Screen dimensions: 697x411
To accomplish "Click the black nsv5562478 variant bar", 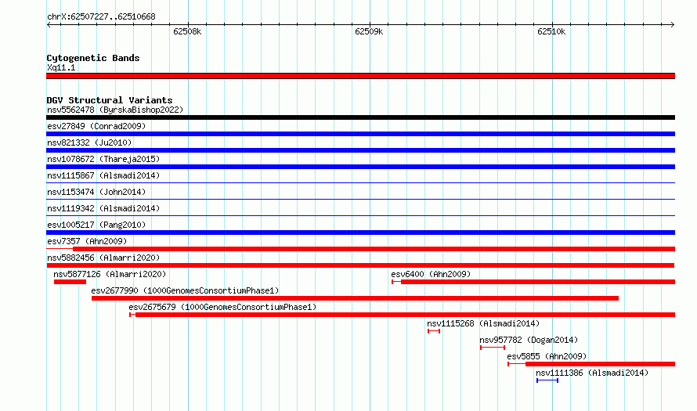I will click(x=360, y=117).
